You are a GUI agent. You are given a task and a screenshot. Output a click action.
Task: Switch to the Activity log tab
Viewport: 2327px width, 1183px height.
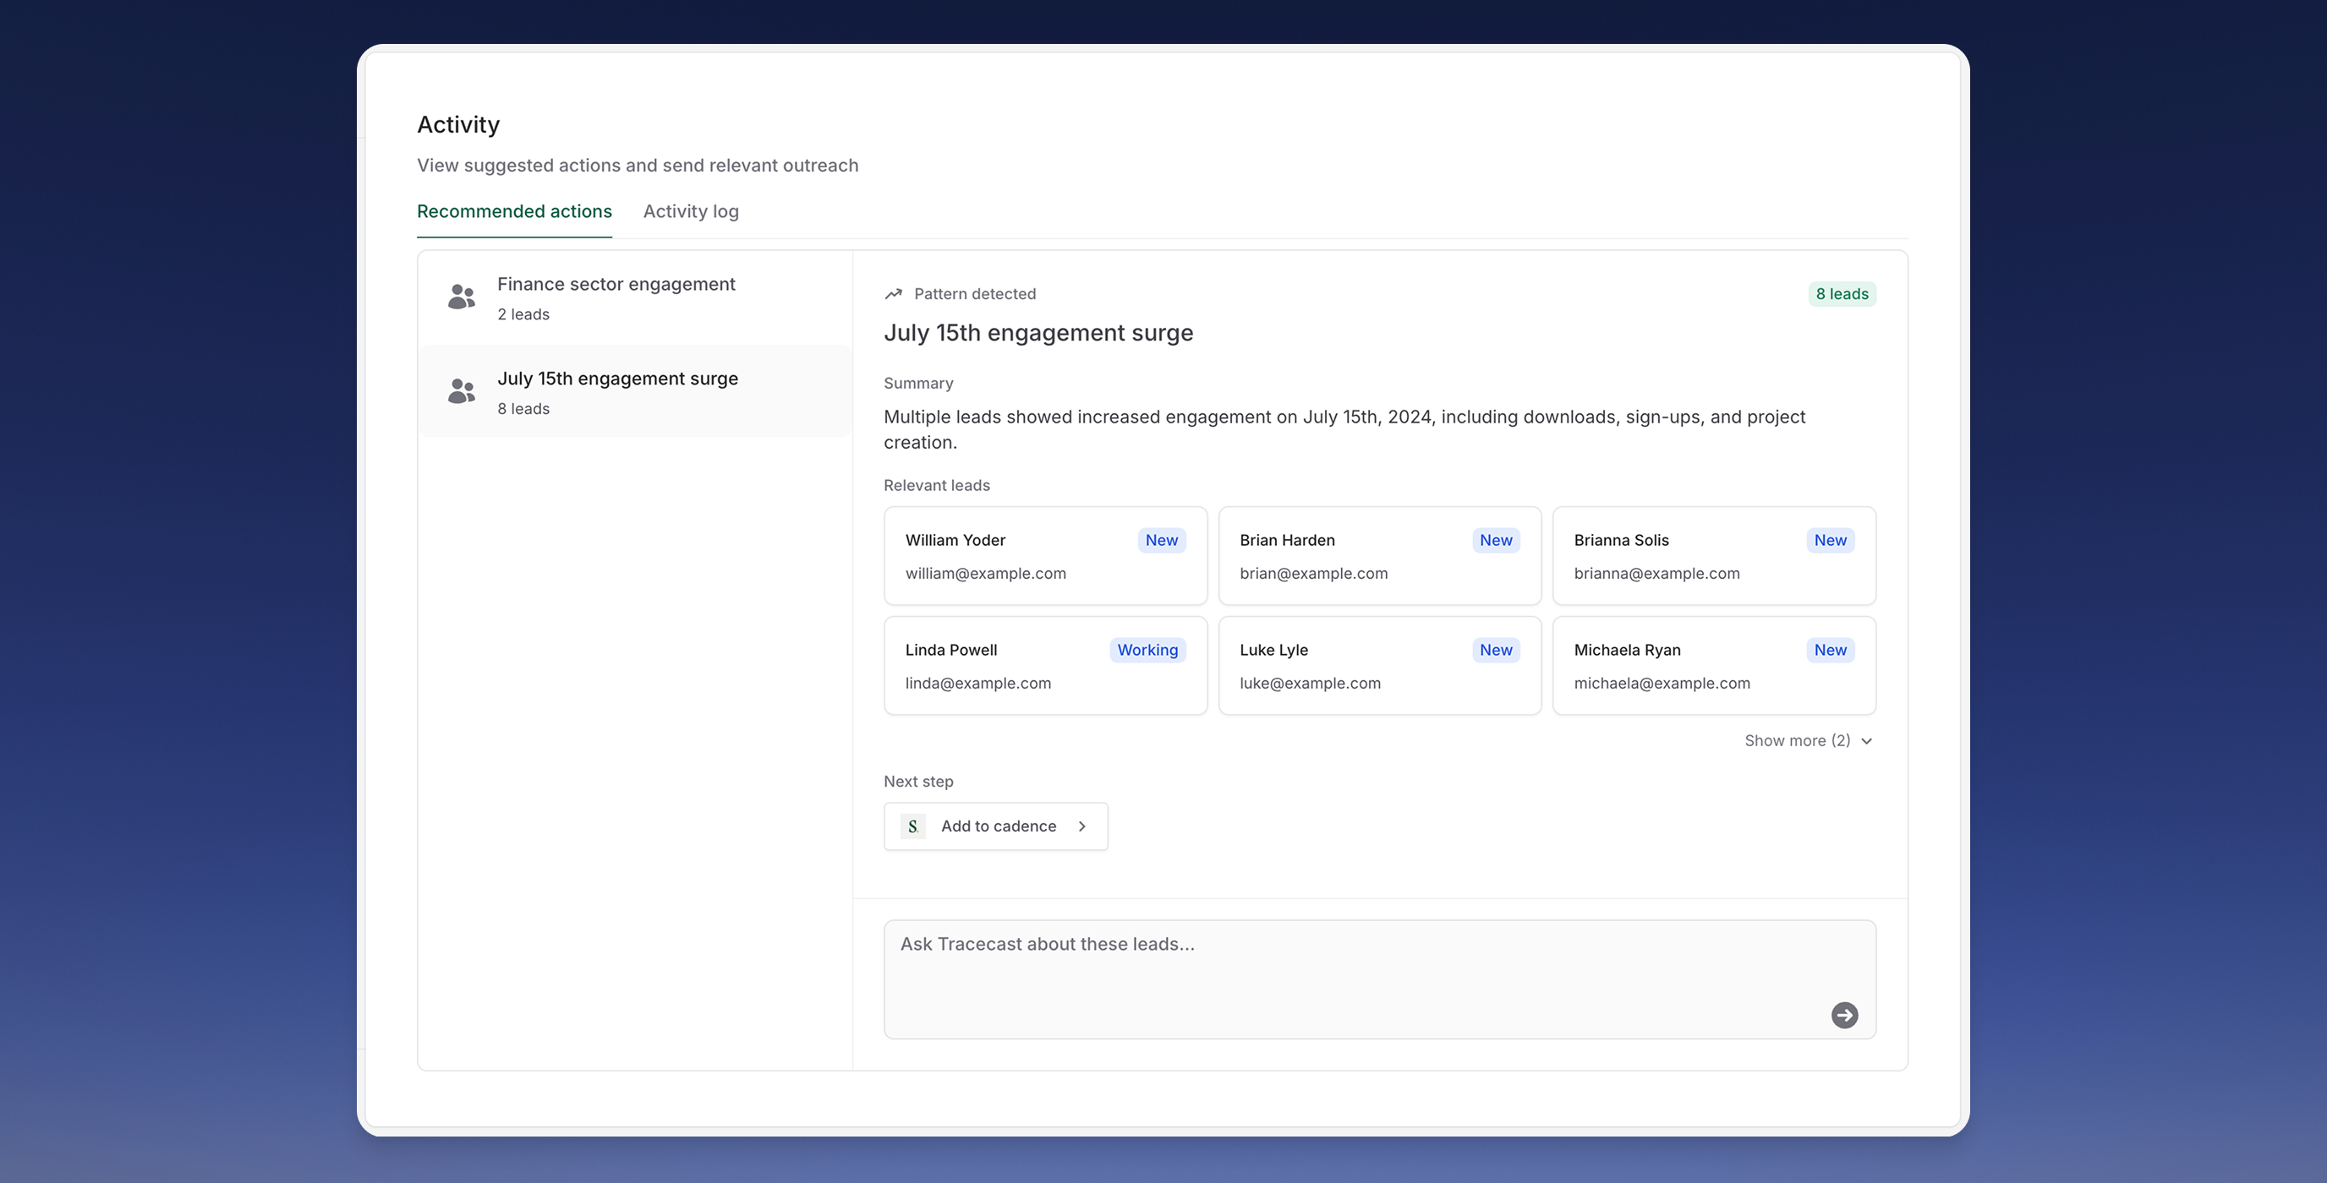(x=690, y=211)
